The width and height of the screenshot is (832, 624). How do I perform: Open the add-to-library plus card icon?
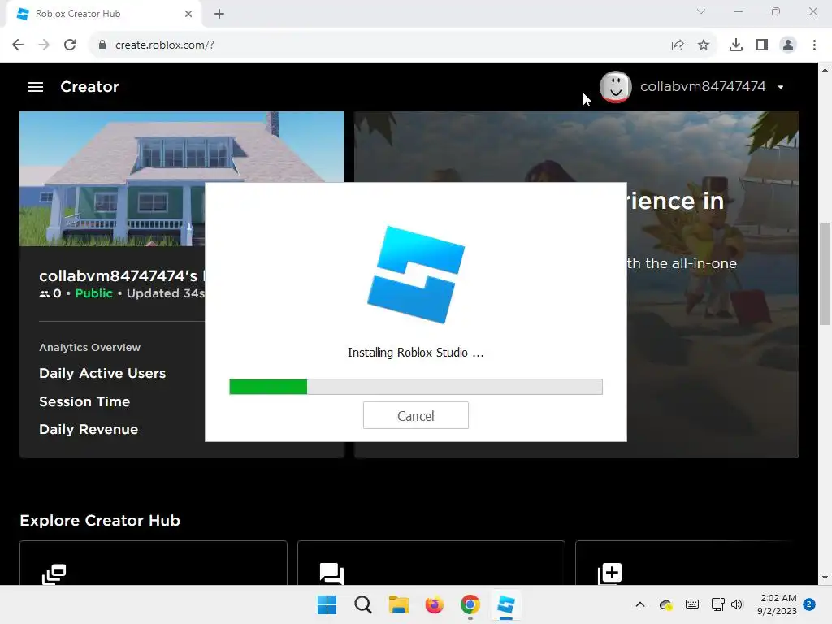pos(609,574)
